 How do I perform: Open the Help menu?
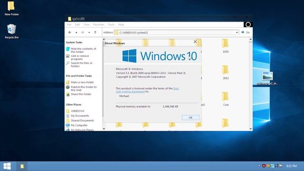[121, 25]
